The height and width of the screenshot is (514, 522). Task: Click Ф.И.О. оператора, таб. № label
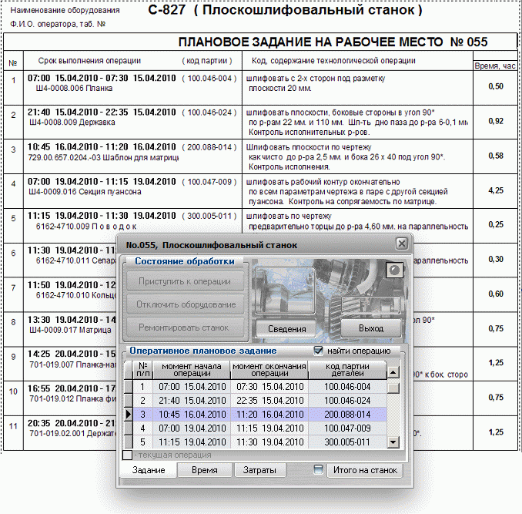(58, 24)
